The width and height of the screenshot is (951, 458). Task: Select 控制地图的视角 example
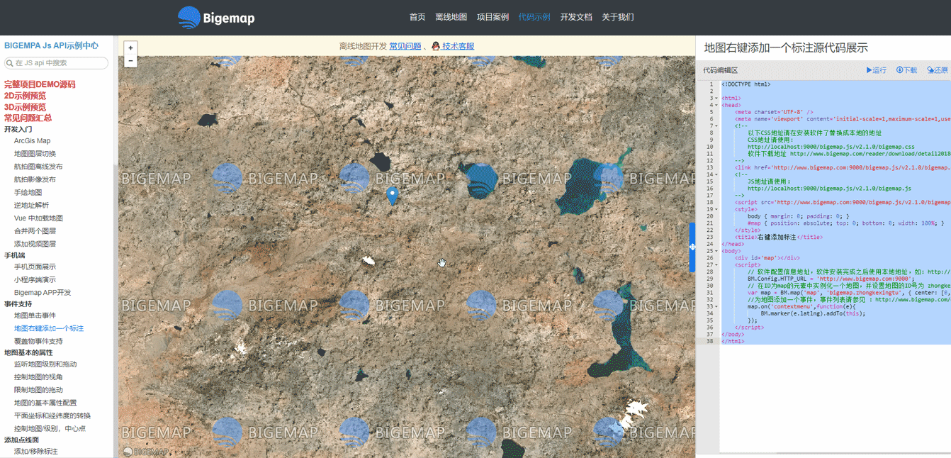point(38,377)
